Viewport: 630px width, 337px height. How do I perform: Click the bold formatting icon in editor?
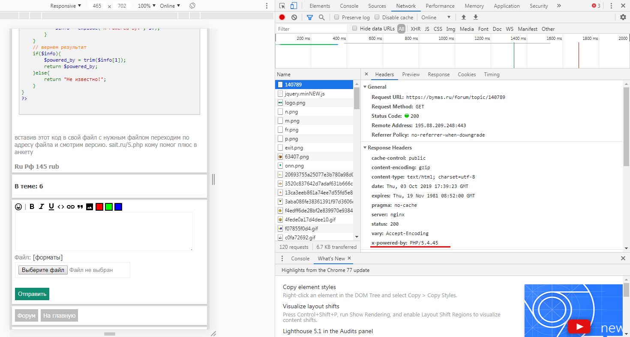click(x=32, y=207)
